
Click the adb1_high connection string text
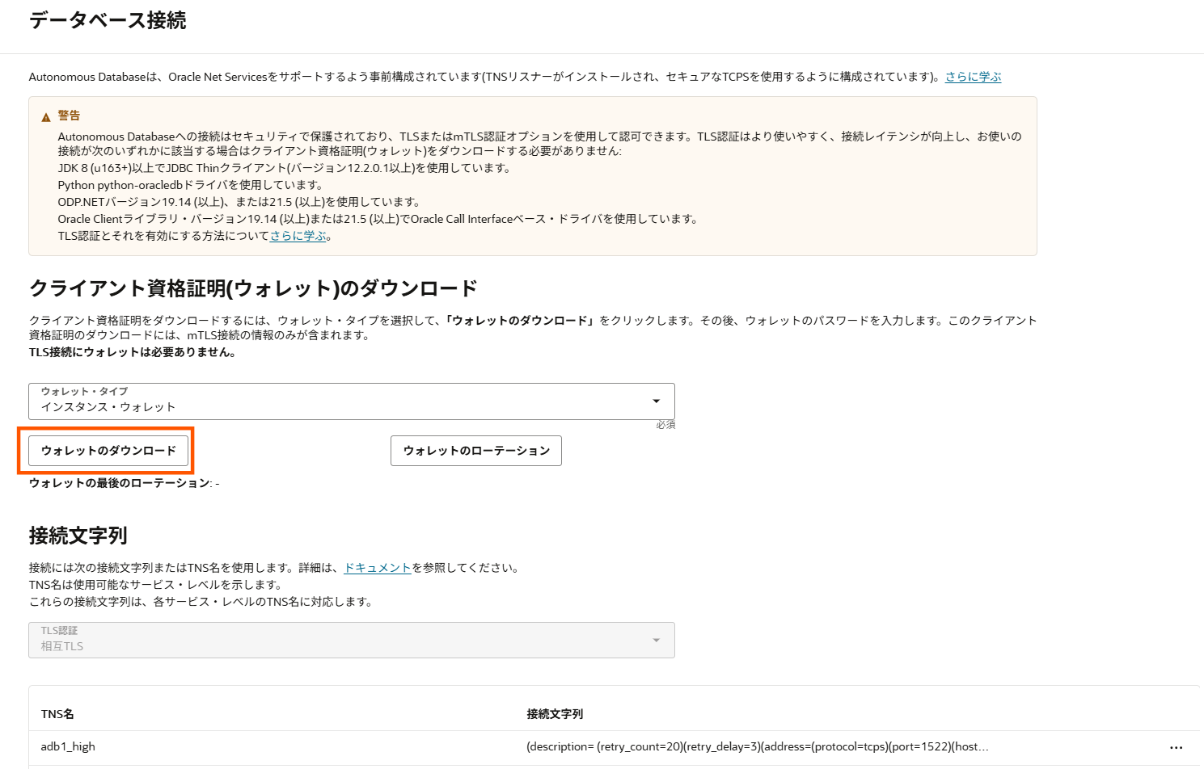[x=758, y=746]
